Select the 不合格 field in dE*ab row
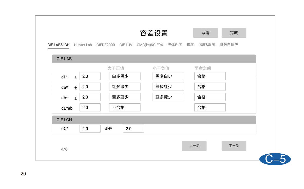Image resolution: width=304 pixels, height=189 pixels. point(125,107)
